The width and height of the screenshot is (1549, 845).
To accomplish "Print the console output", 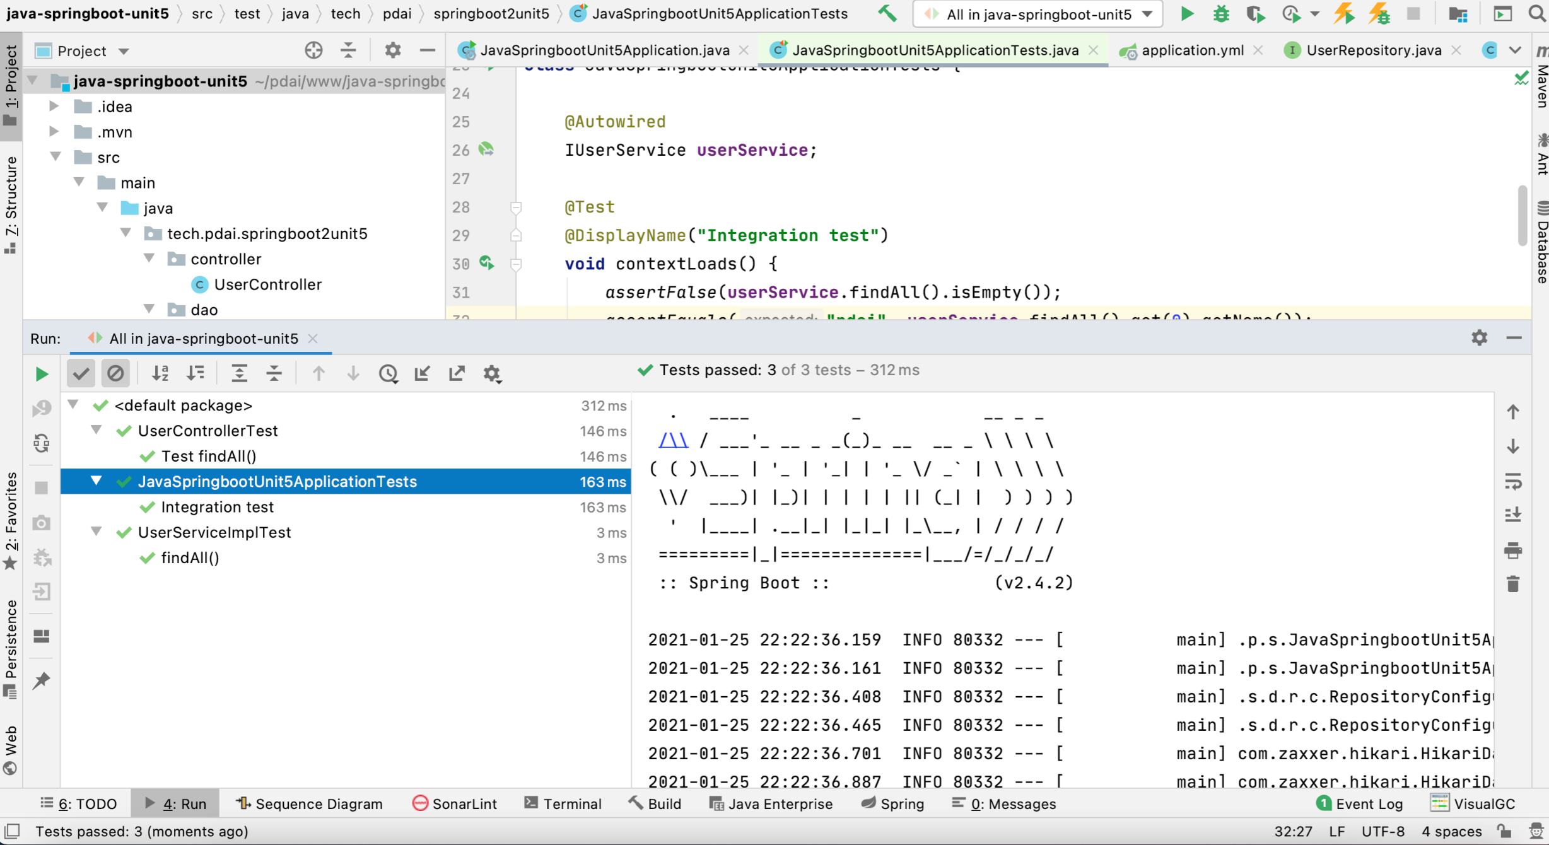I will 1513,551.
